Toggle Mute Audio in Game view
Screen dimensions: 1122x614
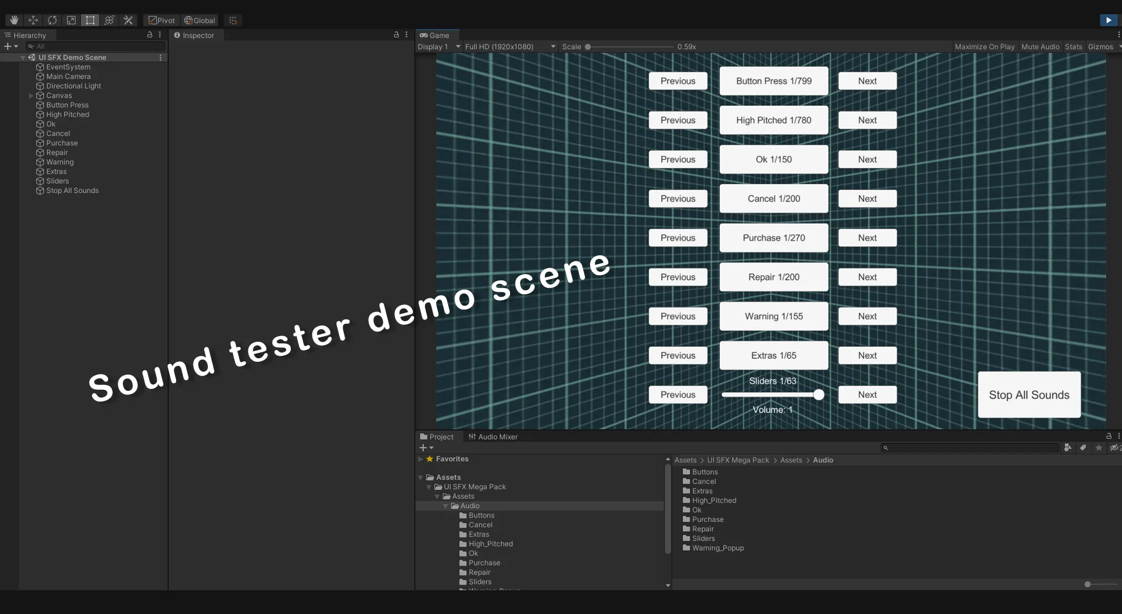click(x=1040, y=47)
